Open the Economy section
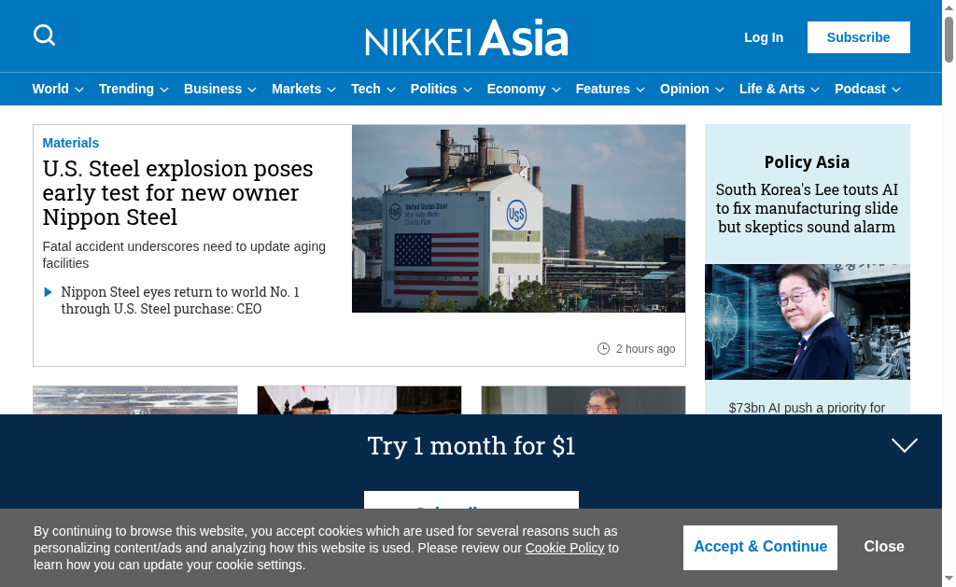 [x=516, y=89]
